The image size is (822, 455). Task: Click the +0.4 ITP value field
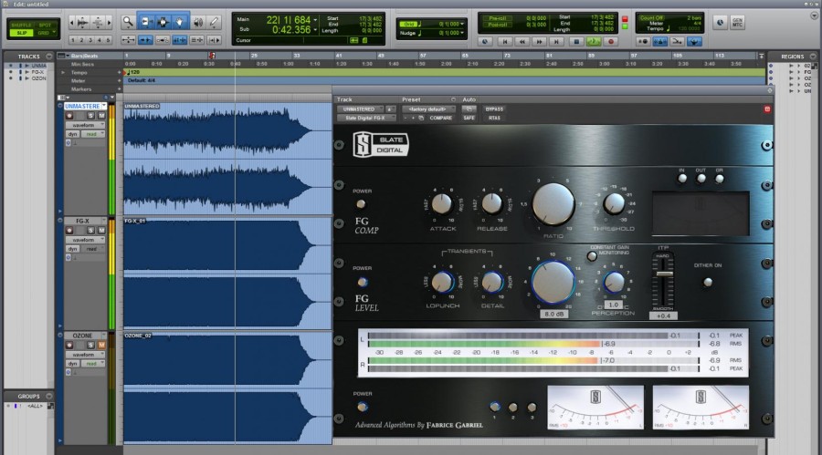tap(663, 315)
